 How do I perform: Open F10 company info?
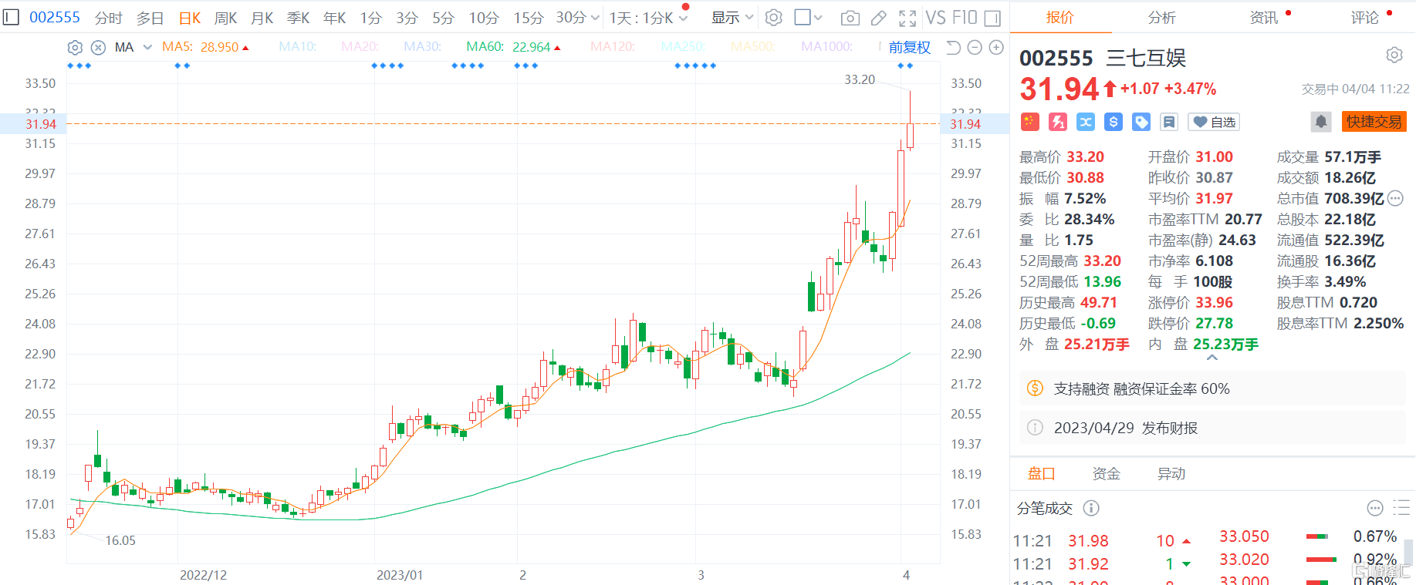point(965,17)
